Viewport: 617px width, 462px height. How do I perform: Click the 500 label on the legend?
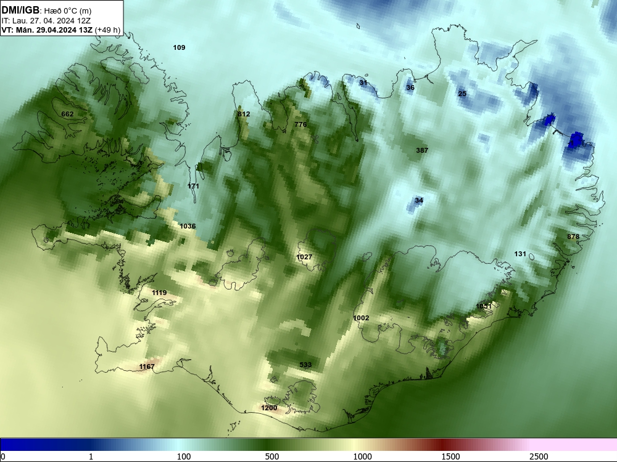272,456
